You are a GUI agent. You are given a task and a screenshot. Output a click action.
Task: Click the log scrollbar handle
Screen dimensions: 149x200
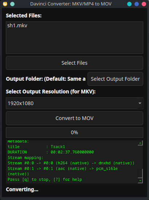click(140, 173)
